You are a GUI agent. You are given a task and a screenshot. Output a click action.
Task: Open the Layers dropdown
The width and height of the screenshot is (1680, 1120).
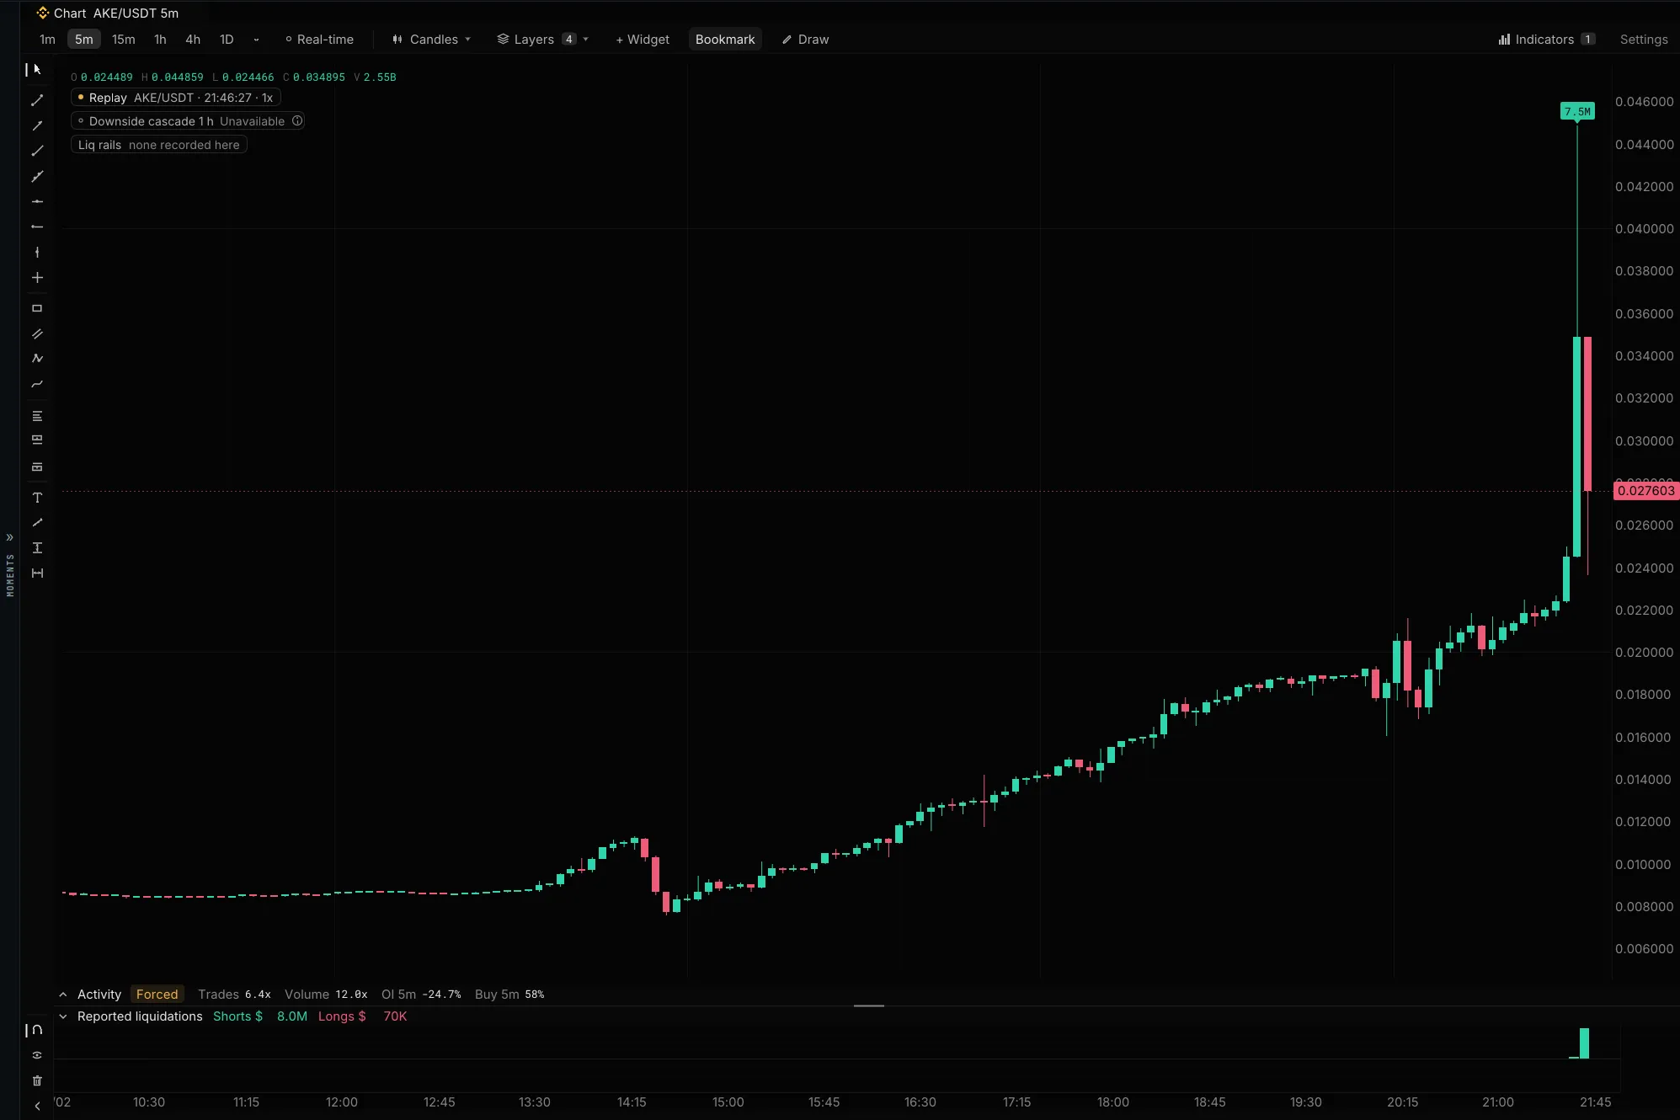click(x=543, y=40)
